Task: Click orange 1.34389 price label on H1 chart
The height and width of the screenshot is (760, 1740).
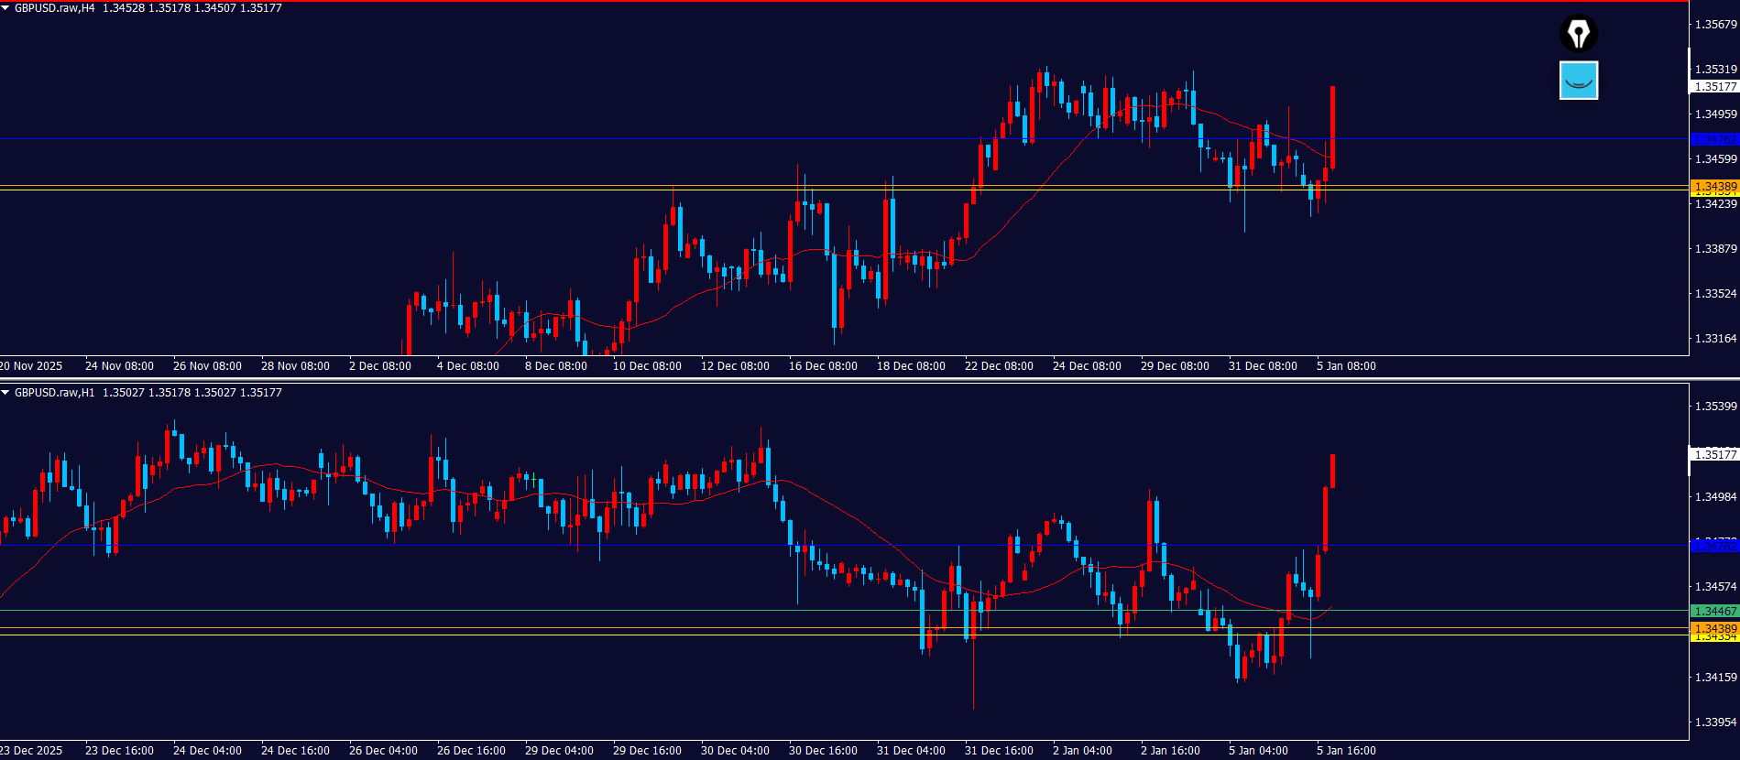Action: (1714, 628)
